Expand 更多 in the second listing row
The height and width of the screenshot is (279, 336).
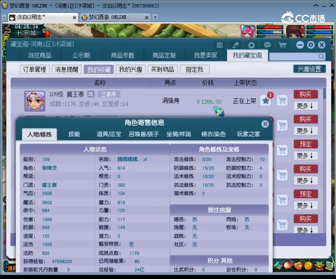(x=306, y=131)
